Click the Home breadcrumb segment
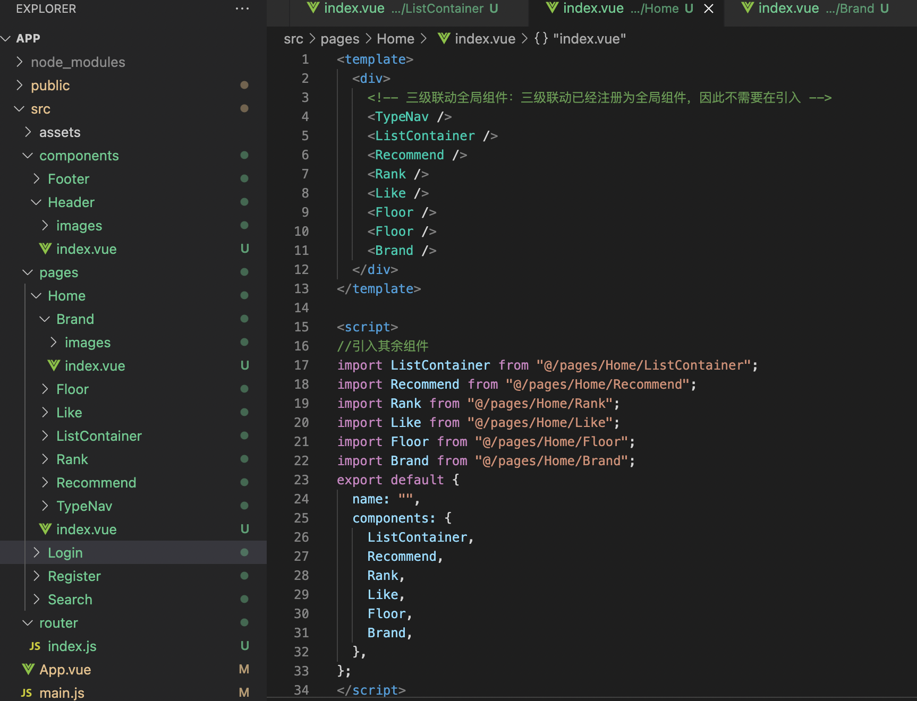This screenshot has width=917, height=701. 395,39
